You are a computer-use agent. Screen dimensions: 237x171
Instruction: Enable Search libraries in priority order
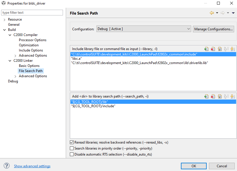pyautogui.click(x=72, y=148)
